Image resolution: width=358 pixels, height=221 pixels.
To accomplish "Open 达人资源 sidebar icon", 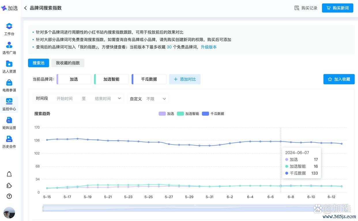I will tap(9, 64).
